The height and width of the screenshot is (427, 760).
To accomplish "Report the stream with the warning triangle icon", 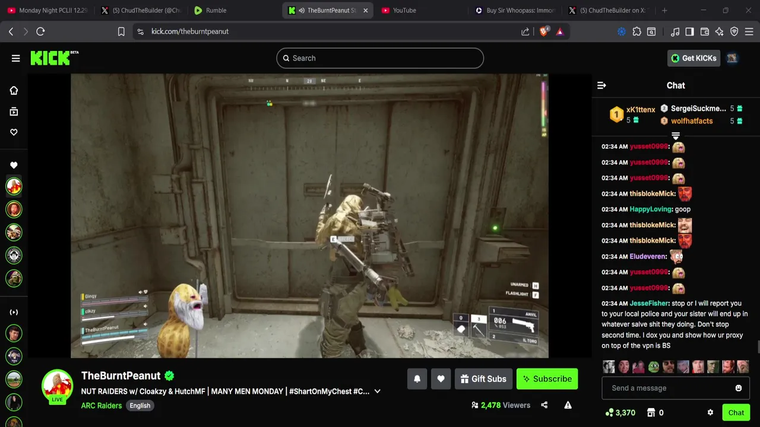I will point(568,405).
